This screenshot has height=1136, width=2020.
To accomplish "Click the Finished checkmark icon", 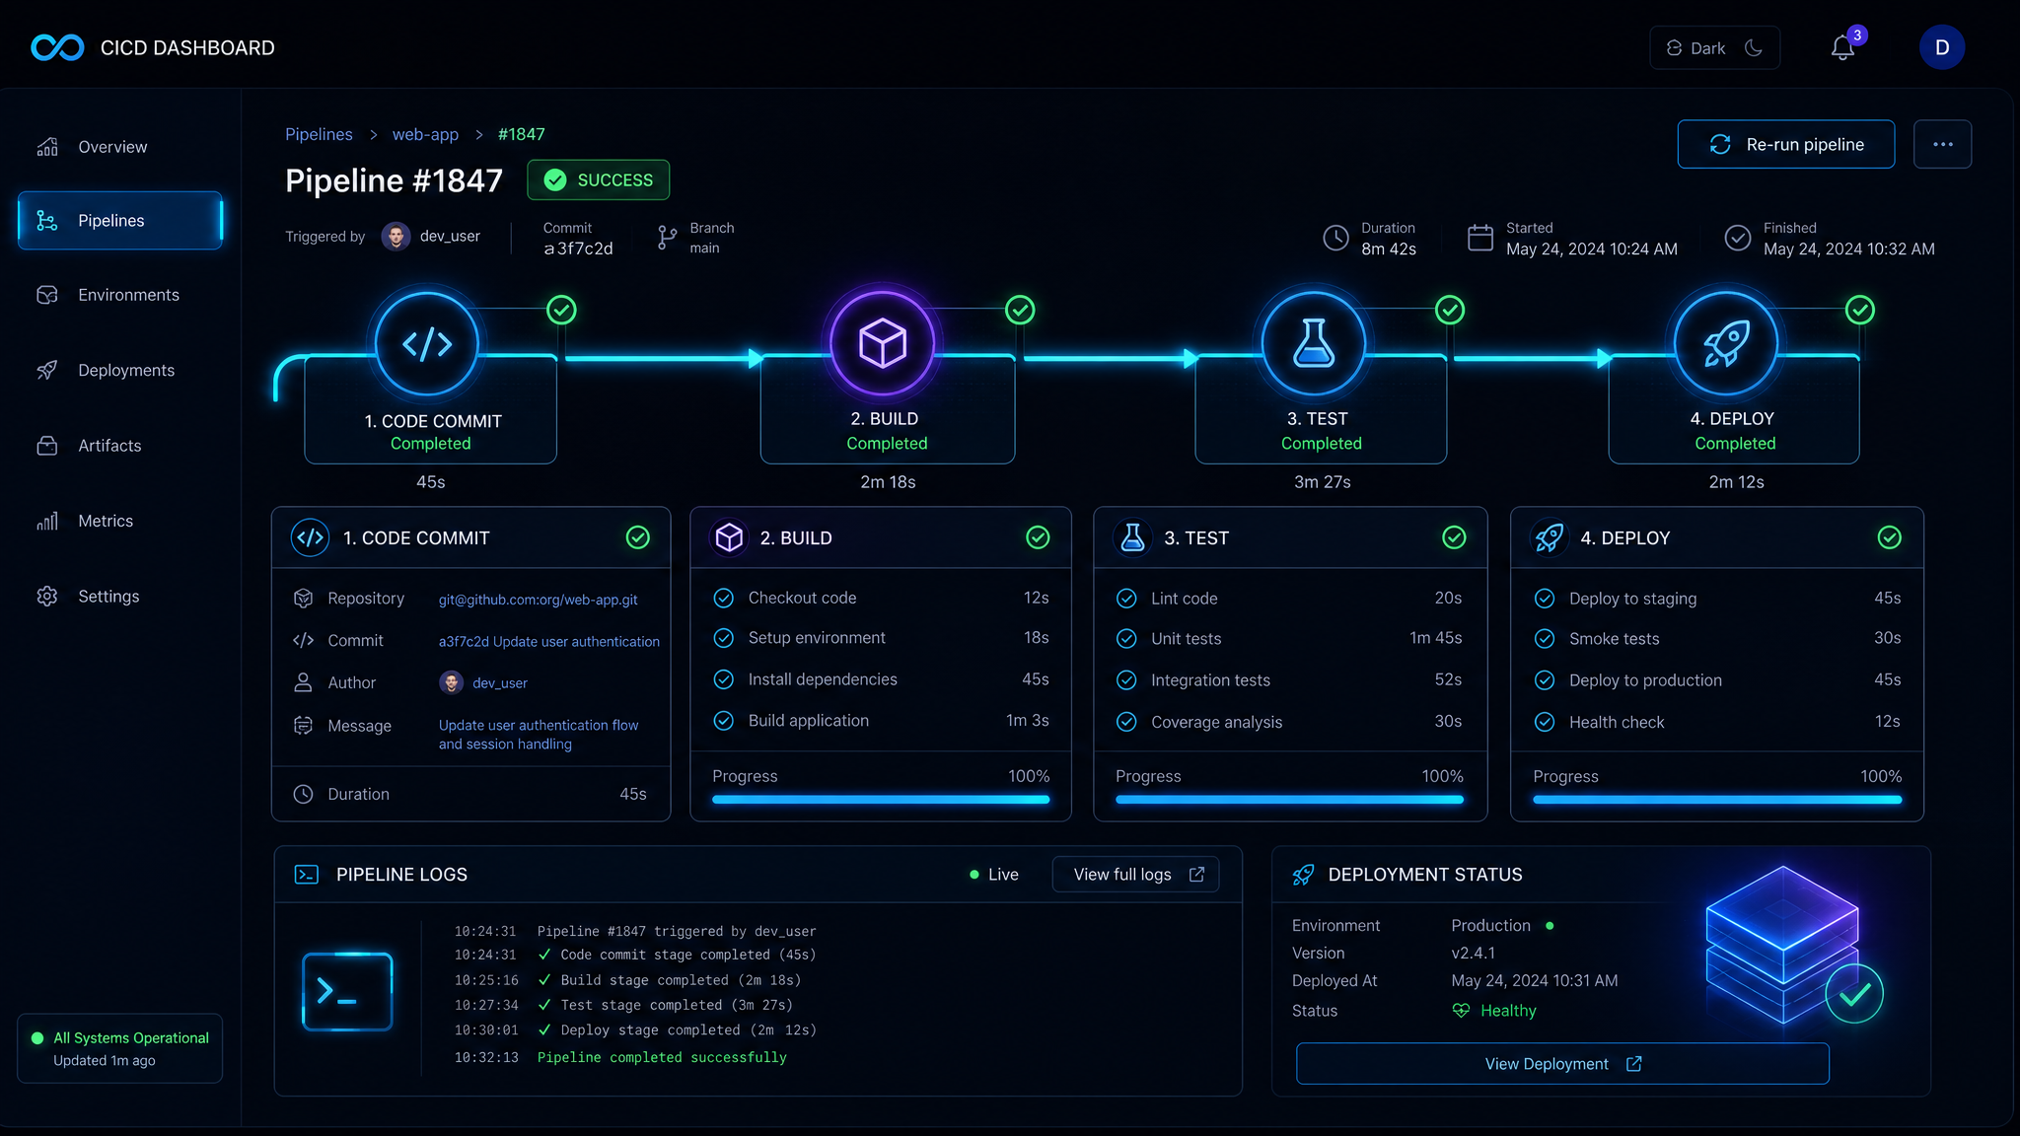I will pos(1738,238).
